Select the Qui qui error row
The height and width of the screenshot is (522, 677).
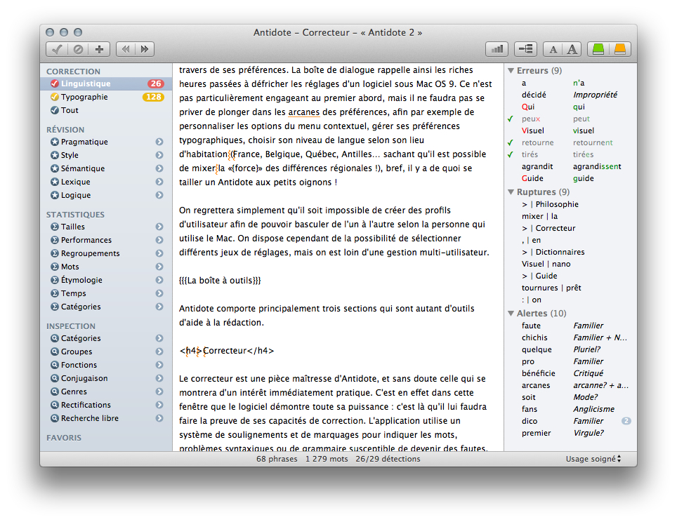[571, 107]
